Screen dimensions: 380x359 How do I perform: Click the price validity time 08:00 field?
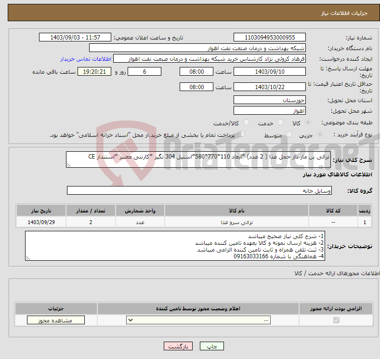(x=197, y=87)
